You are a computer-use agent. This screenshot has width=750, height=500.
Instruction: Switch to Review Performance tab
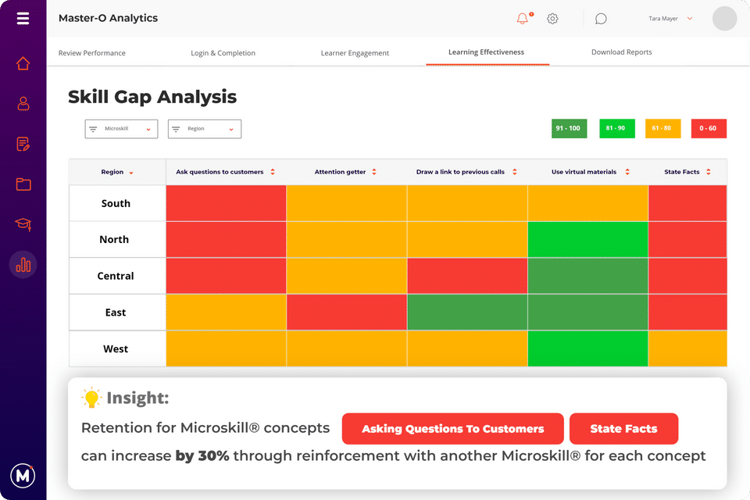click(92, 53)
